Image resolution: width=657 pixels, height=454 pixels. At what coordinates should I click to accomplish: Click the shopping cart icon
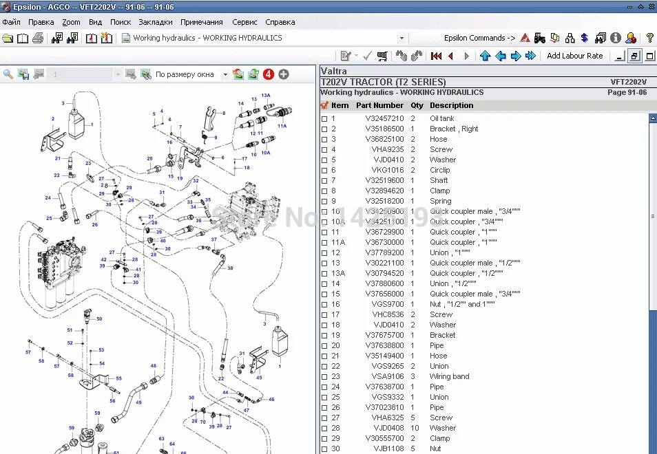382,56
